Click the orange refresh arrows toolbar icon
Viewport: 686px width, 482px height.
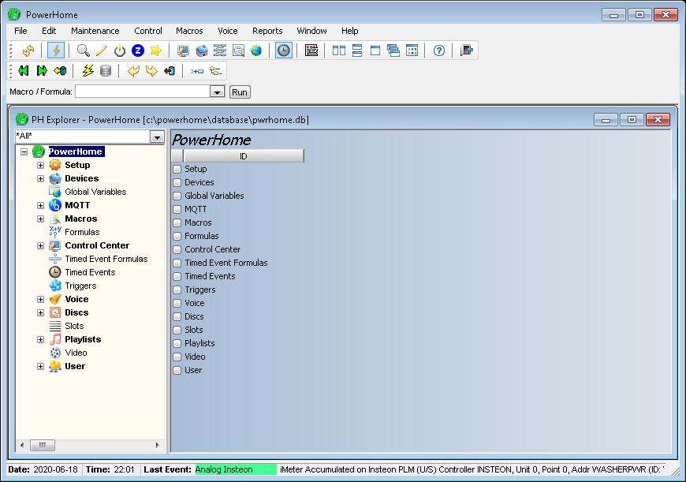coord(28,50)
